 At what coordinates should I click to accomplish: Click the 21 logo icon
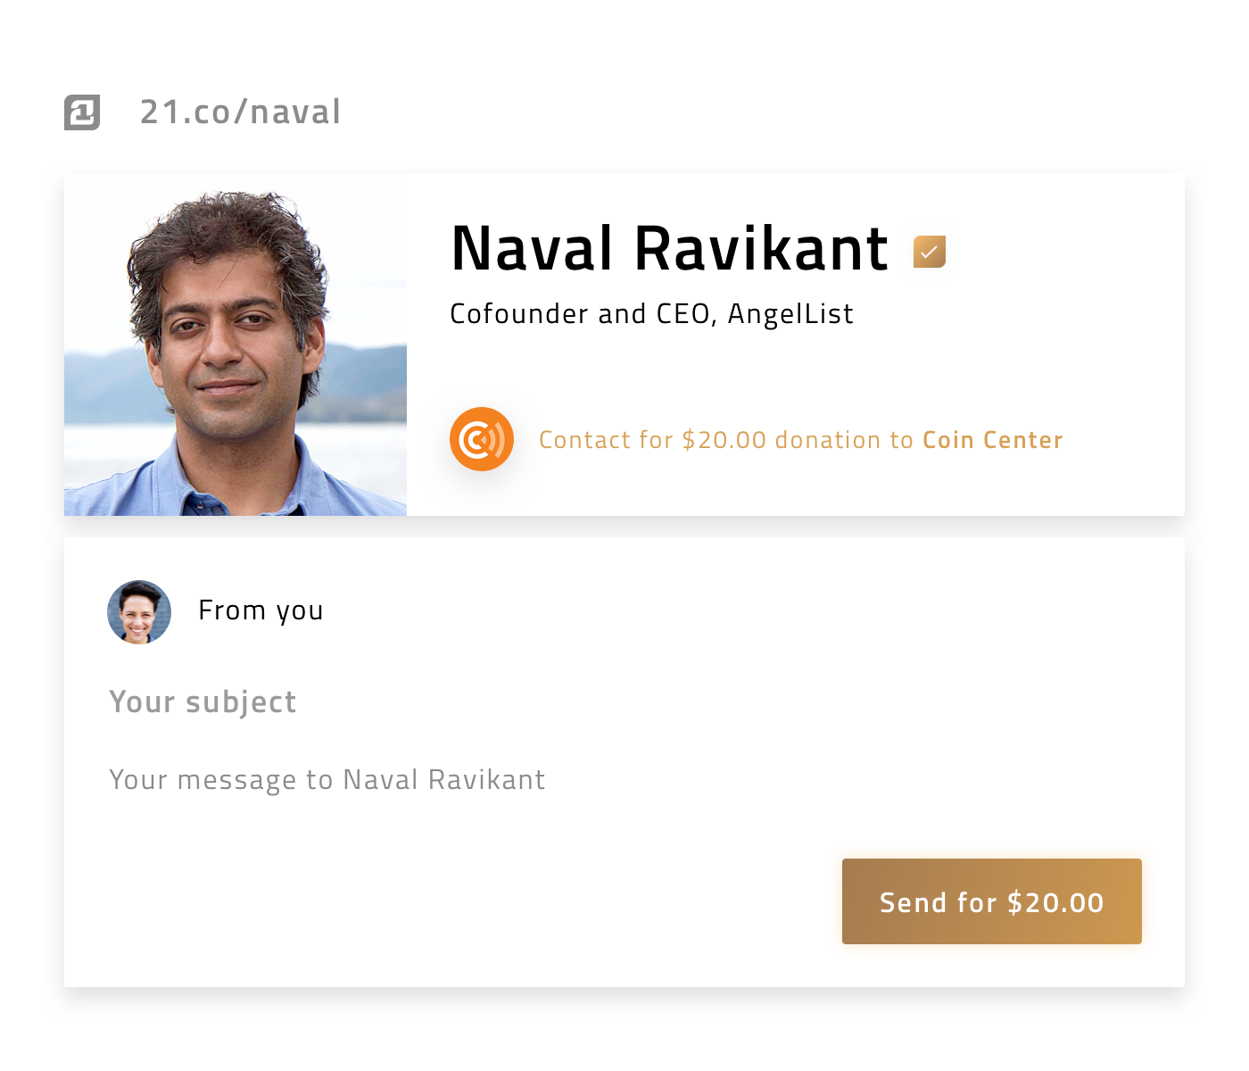click(x=82, y=112)
